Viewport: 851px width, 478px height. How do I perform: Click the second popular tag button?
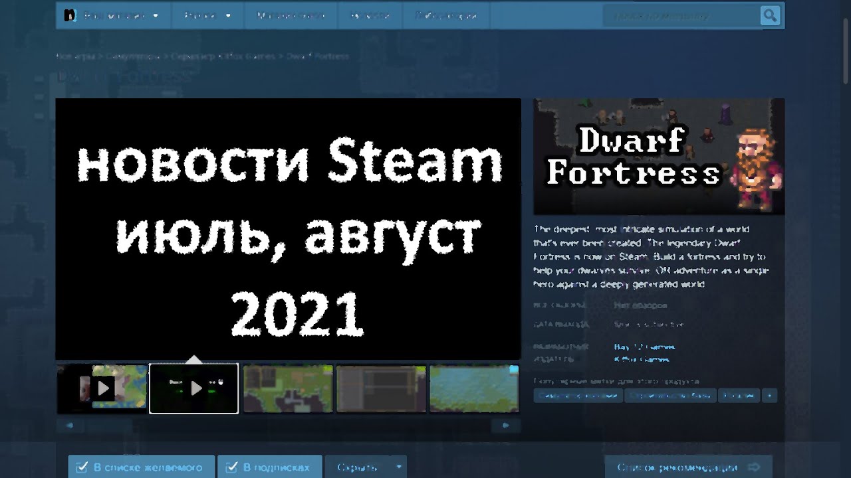pos(670,396)
